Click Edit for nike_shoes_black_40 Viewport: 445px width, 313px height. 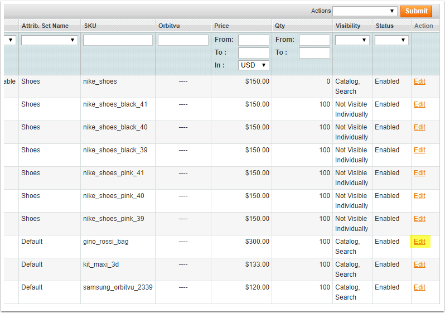(x=419, y=127)
